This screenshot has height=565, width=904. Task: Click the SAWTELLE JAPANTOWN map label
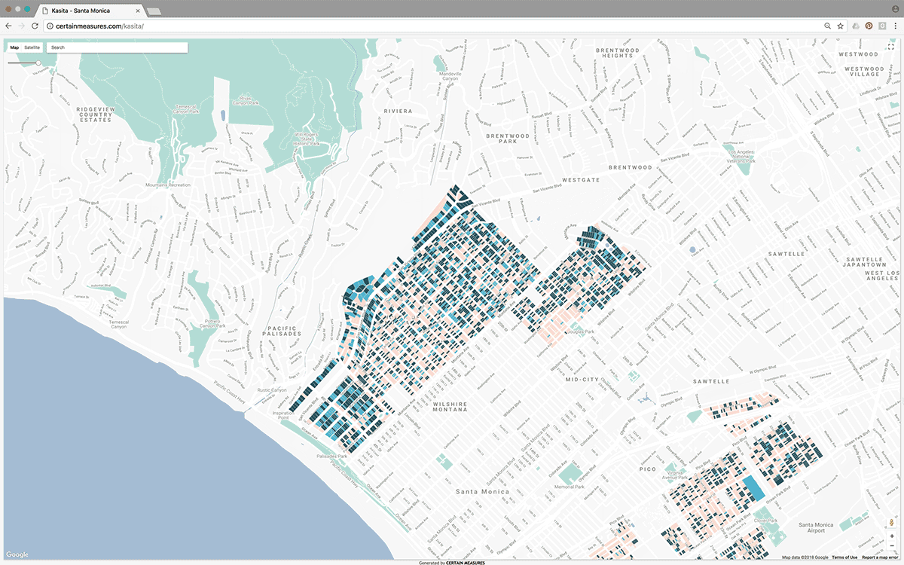pos(863,262)
